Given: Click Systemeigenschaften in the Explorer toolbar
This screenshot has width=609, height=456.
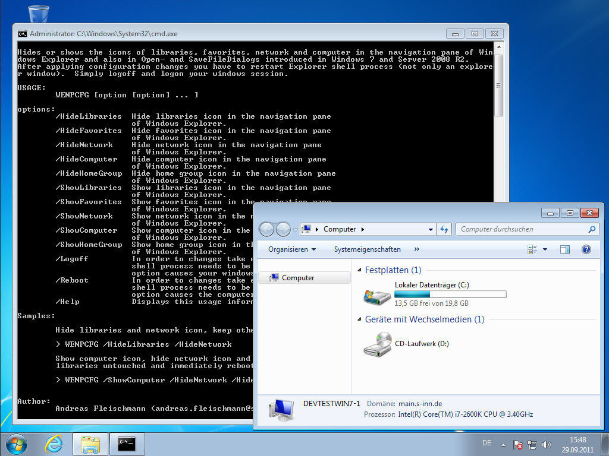Looking at the screenshot, I should click(x=368, y=249).
